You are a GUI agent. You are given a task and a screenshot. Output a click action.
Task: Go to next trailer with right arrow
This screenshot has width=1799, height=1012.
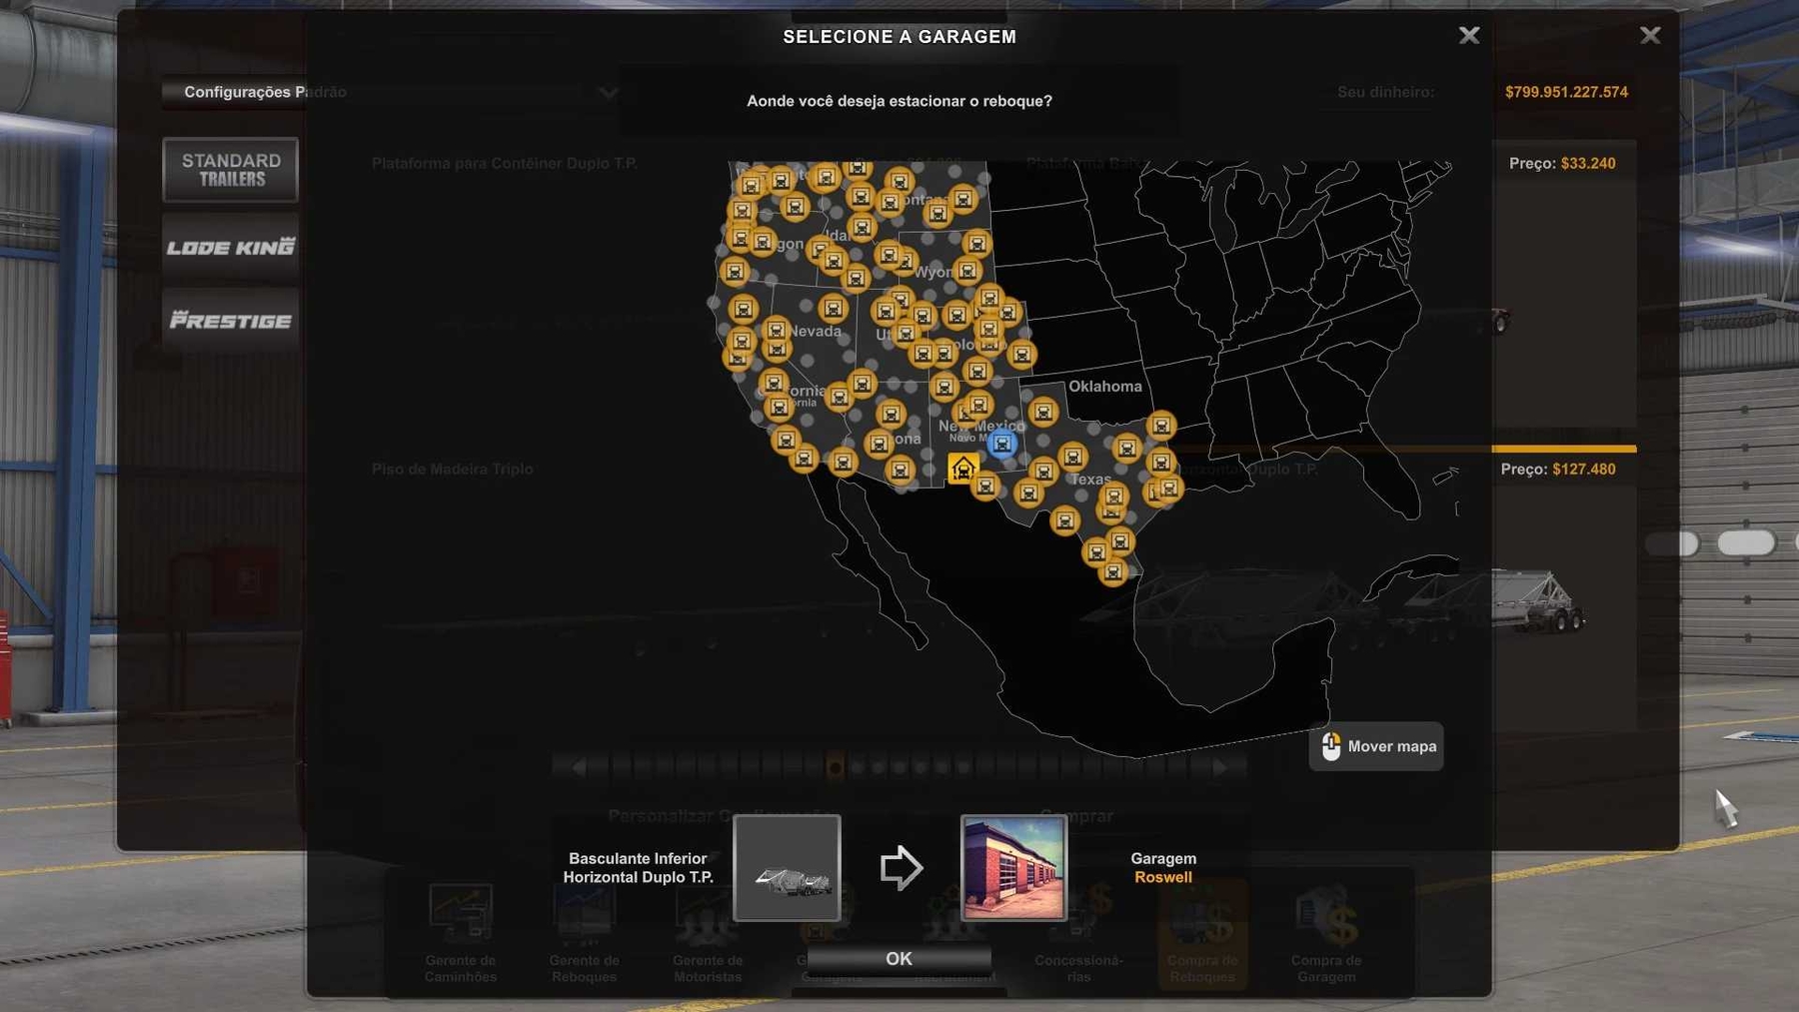(x=1219, y=767)
